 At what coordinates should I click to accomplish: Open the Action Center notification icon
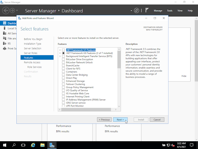click(x=192, y=145)
